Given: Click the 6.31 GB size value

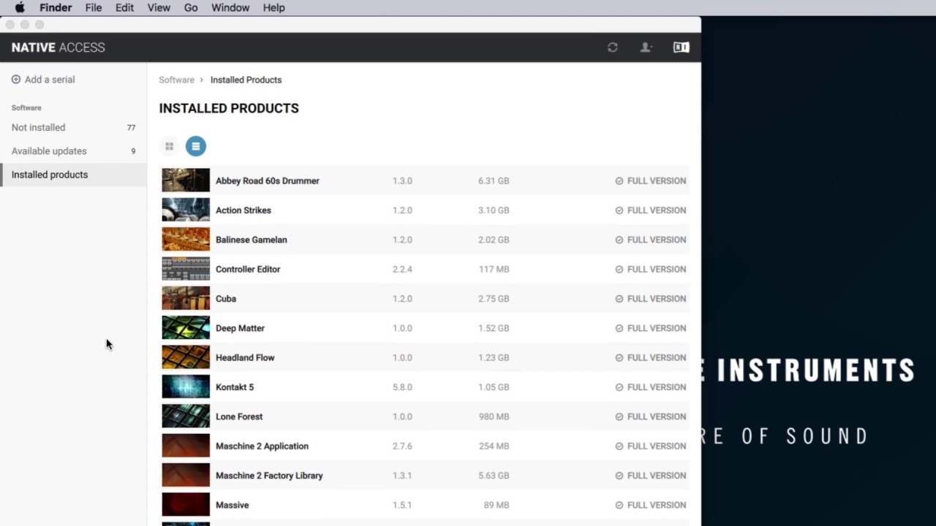Looking at the screenshot, I should (x=494, y=180).
